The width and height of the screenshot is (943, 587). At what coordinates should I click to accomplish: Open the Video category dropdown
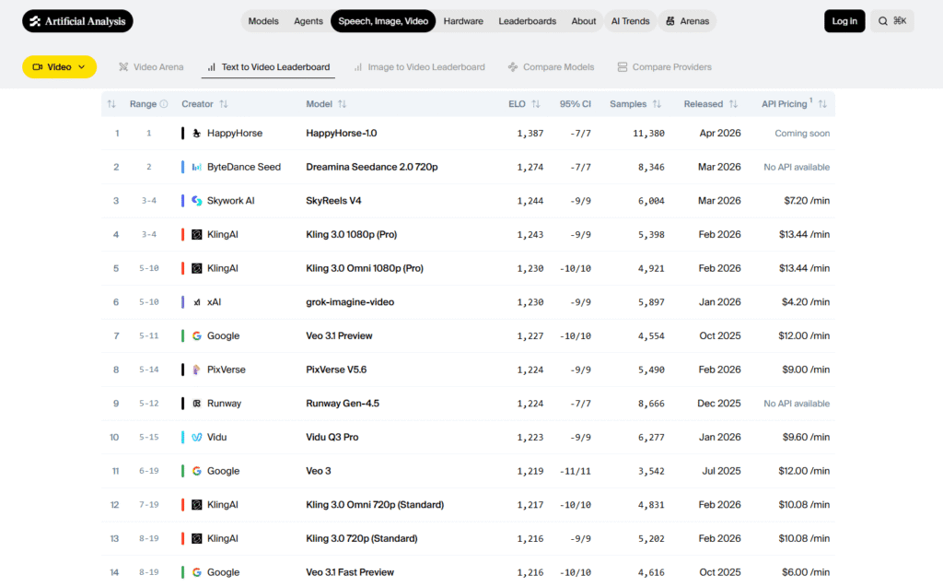pos(59,66)
